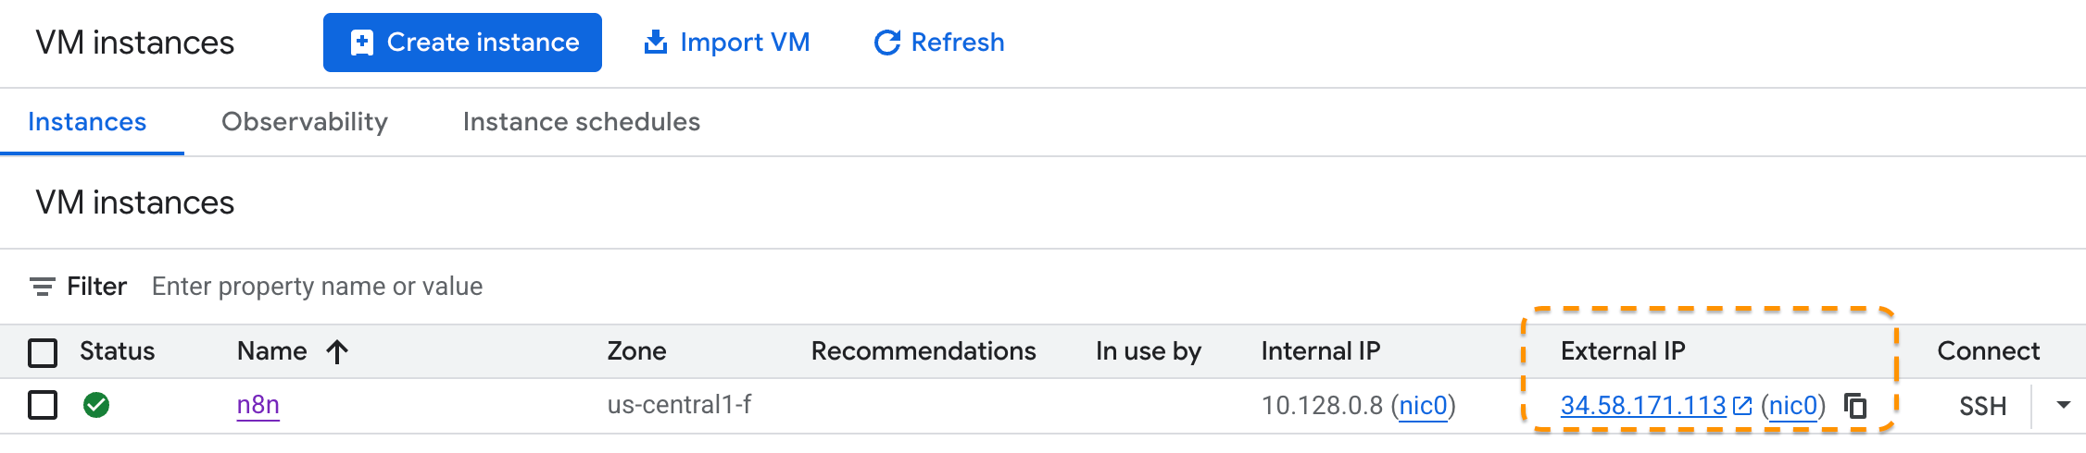Expand the SSH connect options dropdown
Screen dimensions: 2086x453
[x=2063, y=405]
